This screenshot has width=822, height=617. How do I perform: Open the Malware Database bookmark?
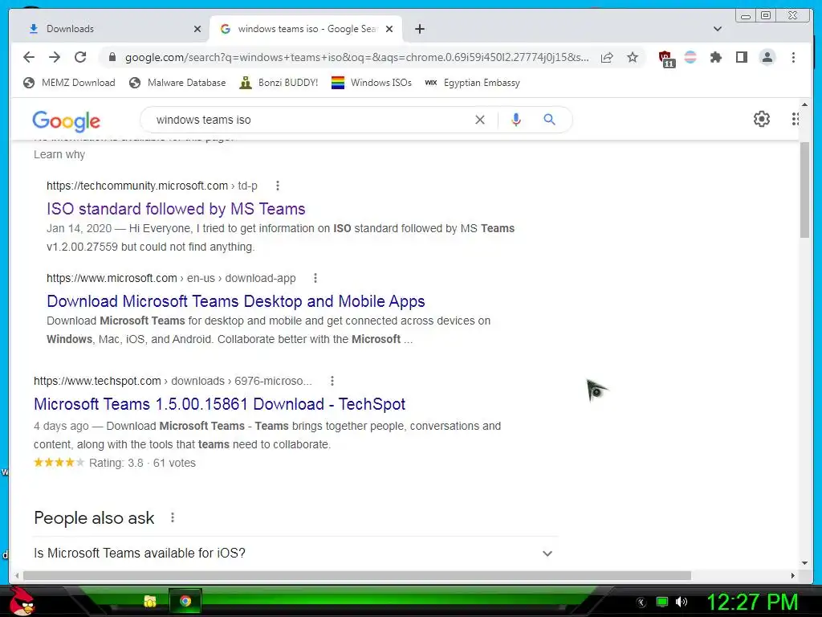point(177,83)
